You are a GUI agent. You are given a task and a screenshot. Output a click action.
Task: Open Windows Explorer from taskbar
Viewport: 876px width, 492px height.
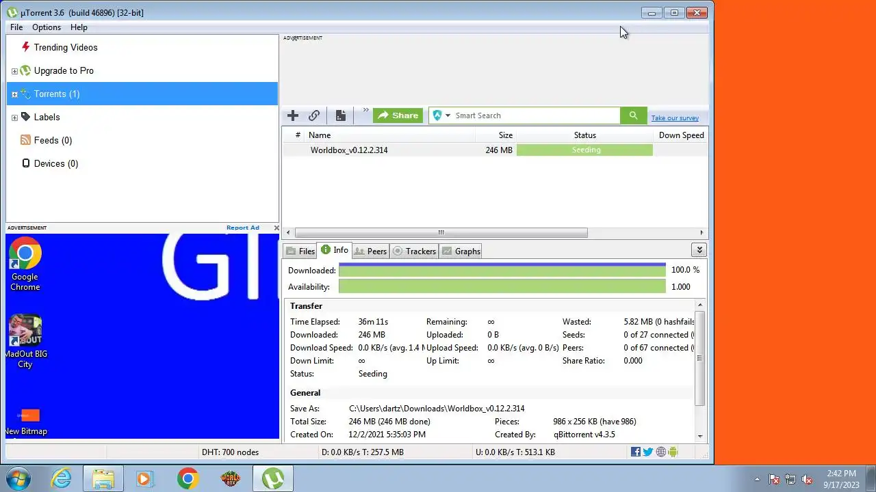point(103,478)
